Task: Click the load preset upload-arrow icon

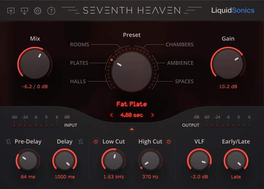Action: [11, 11]
